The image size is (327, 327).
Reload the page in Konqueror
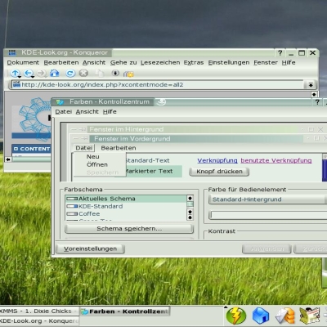coord(70,73)
